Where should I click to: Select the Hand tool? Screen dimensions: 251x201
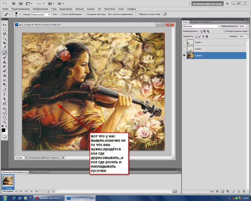(4, 118)
